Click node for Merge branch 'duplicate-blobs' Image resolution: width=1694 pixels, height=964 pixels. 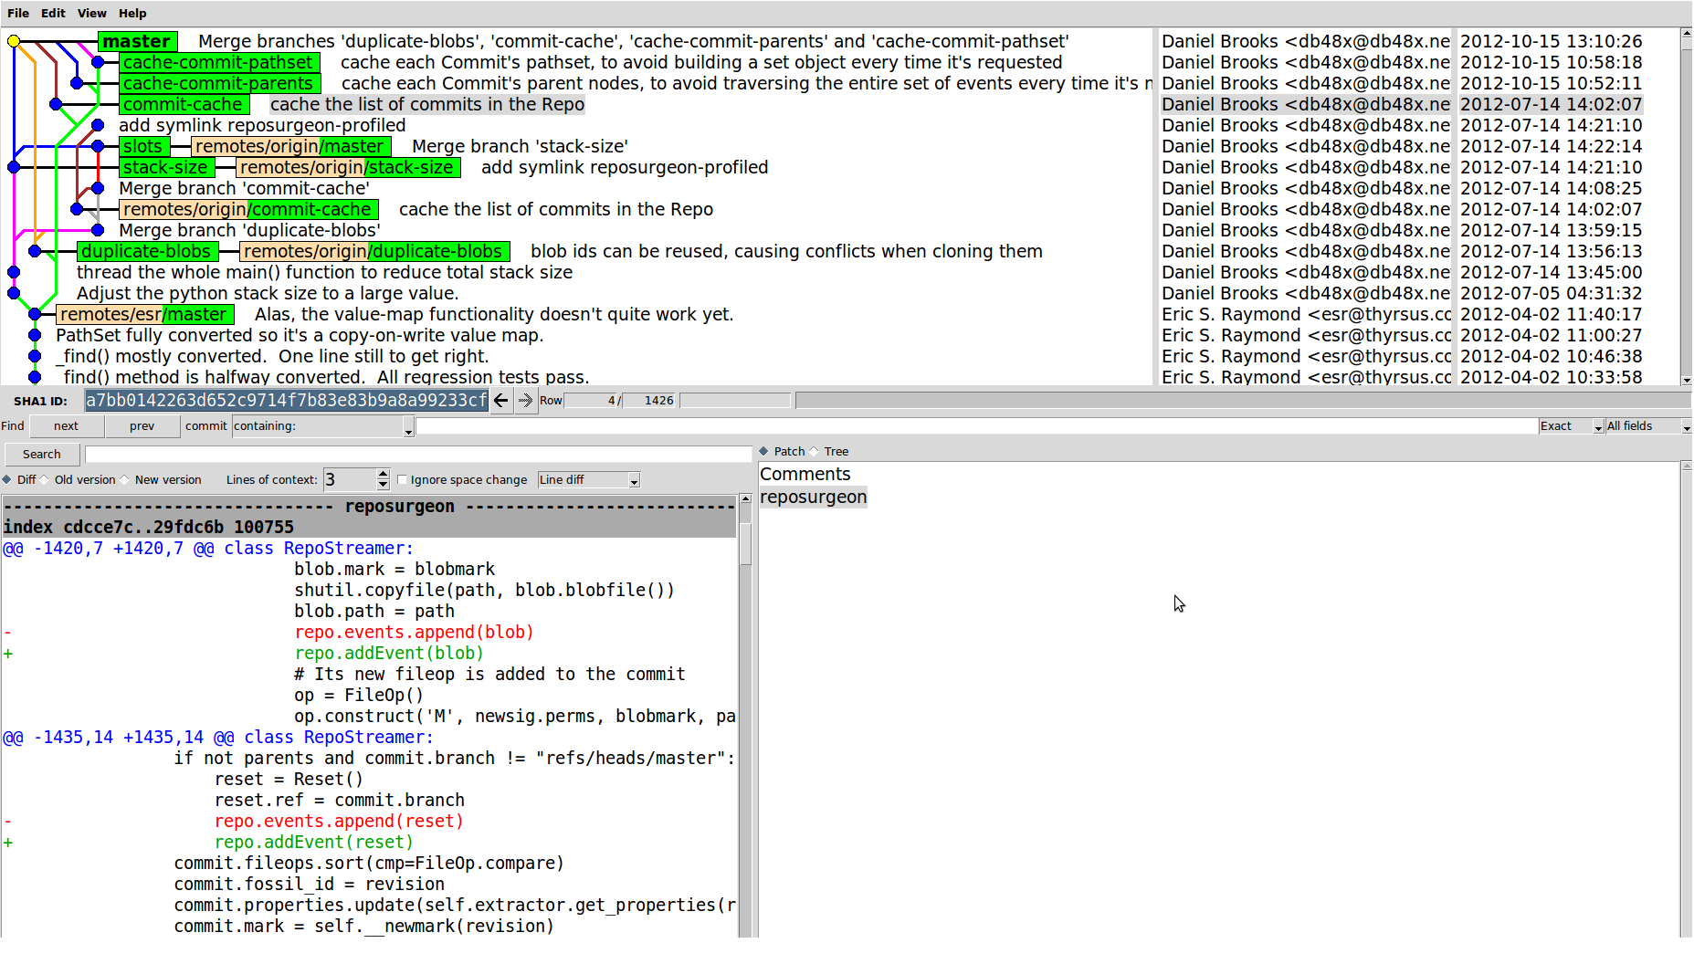[x=98, y=230]
